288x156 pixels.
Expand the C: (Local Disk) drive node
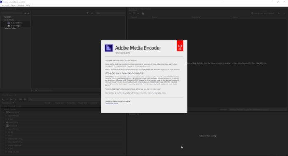[x=5, y=23]
